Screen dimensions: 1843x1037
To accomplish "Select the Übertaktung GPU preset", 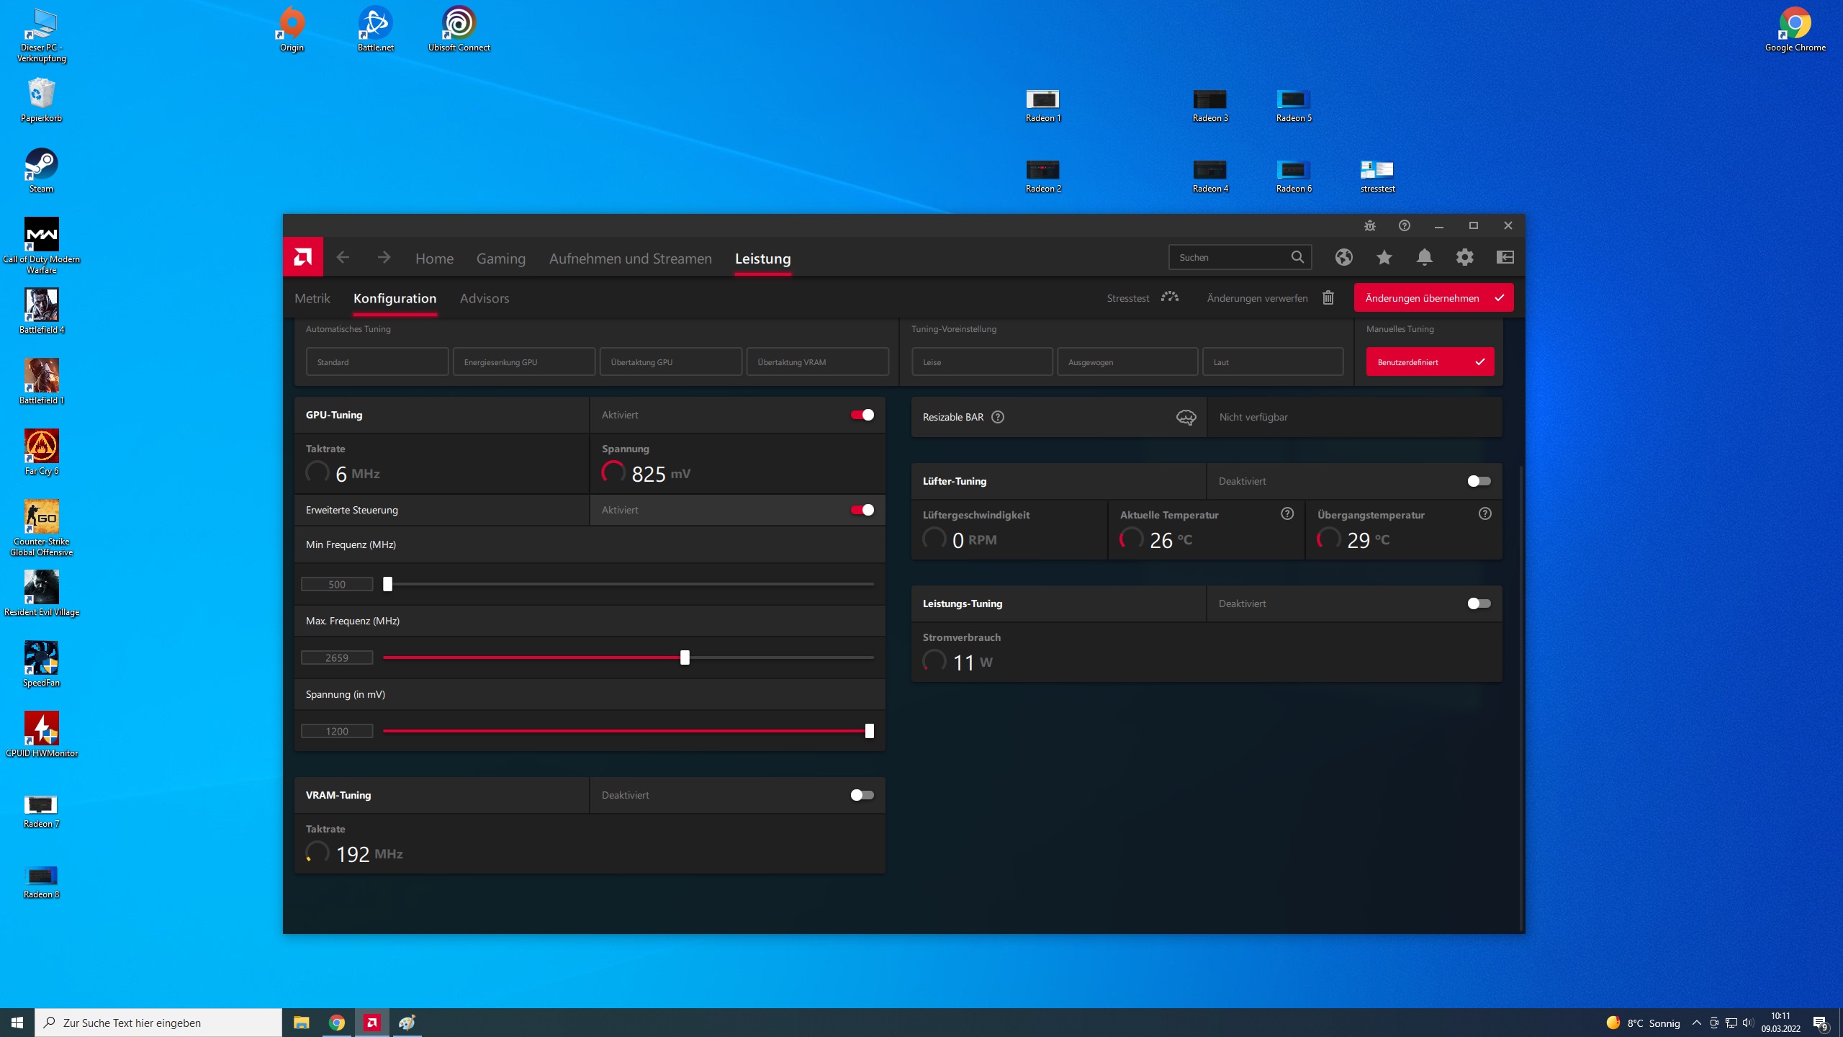I will (x=670, y=362).
